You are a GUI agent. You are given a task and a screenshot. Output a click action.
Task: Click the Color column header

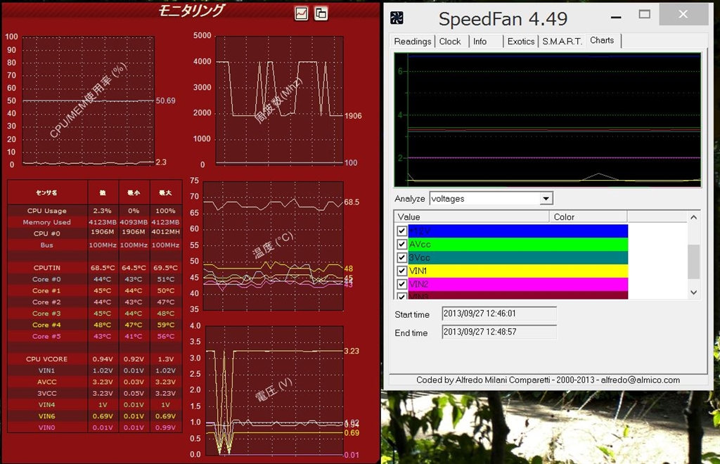coord(589,217)
